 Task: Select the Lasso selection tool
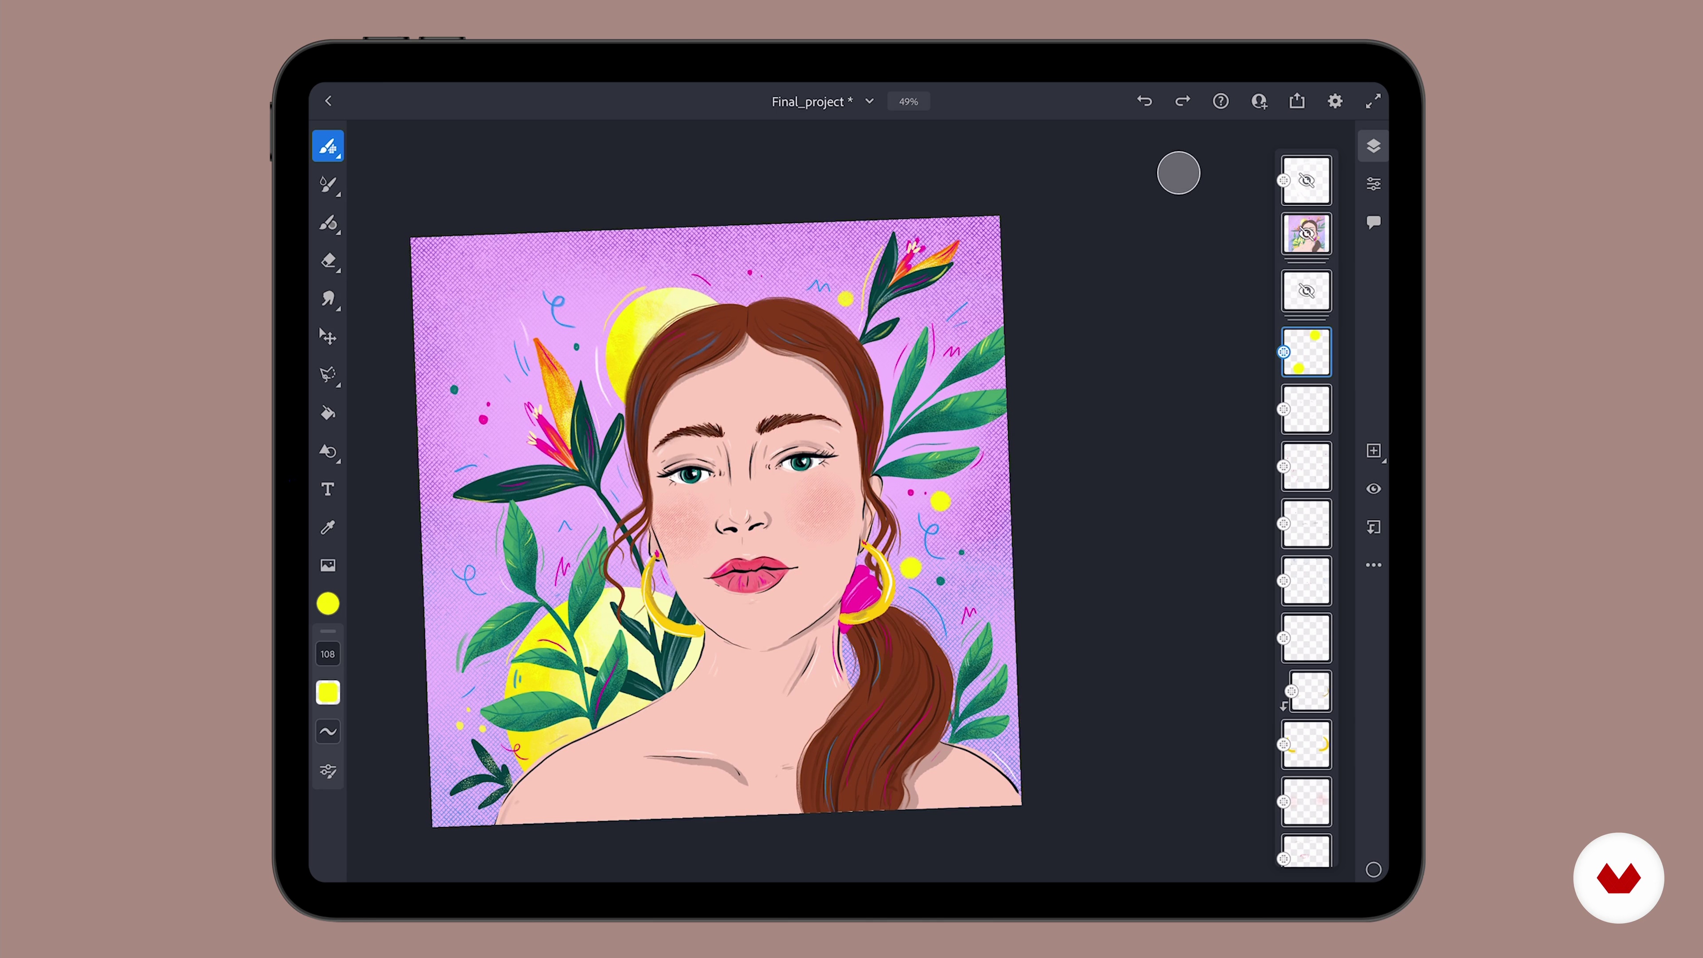click(x=328, y=375)
